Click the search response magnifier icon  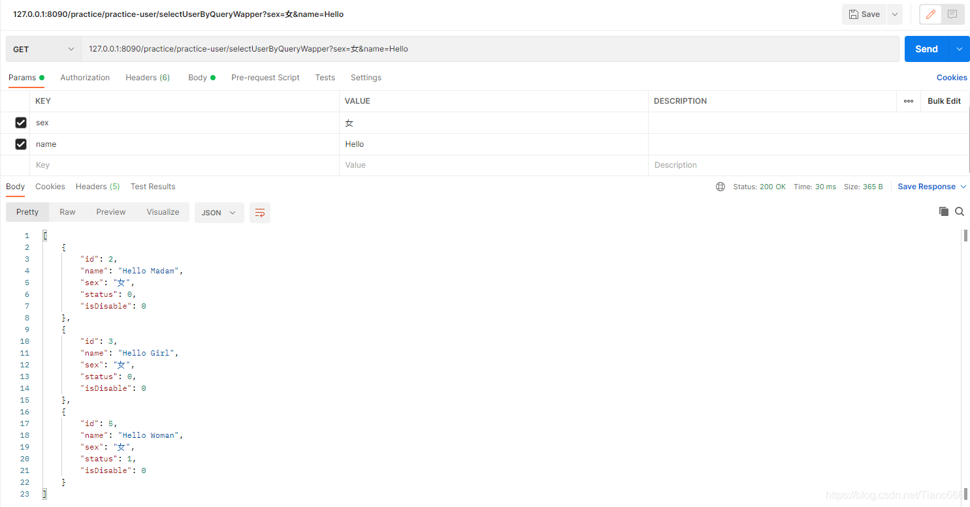(960, 211)
